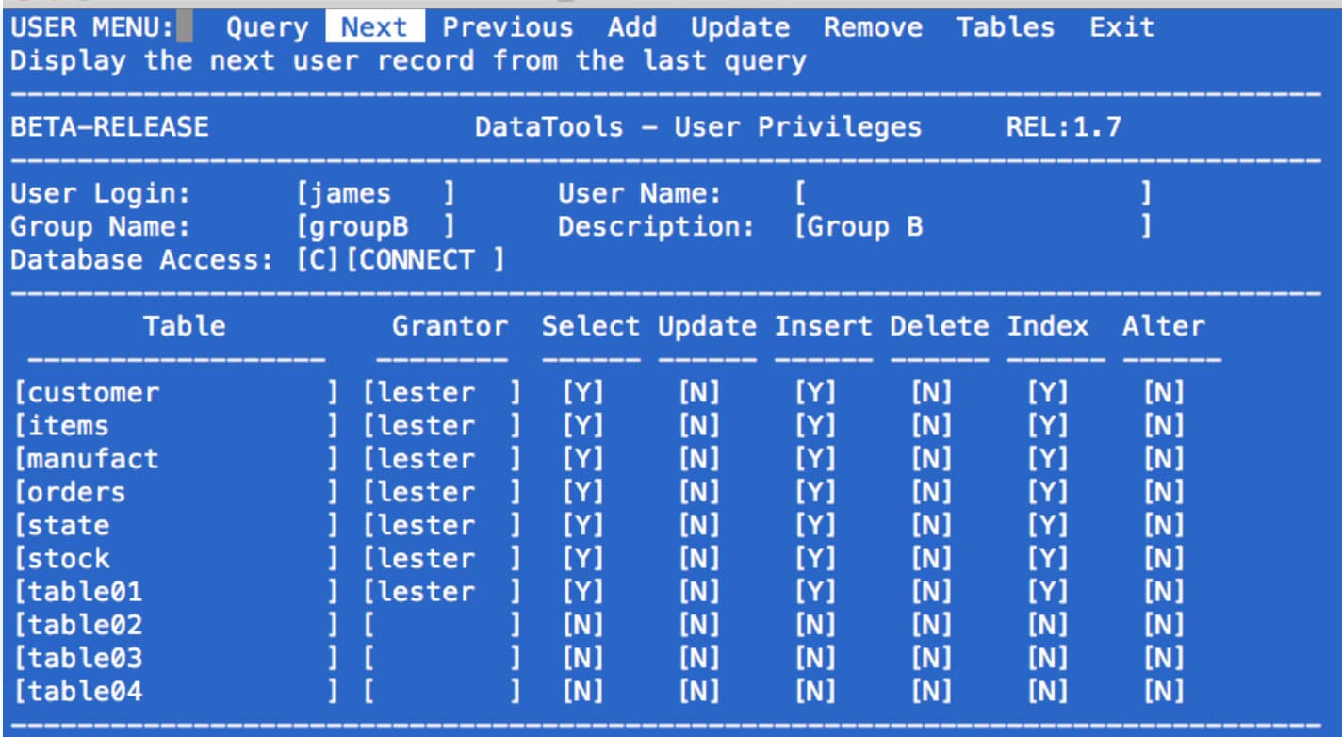The width and height of the screenshot is (1342, 737).
Task: Toggle Delete privilege for orders table
Action: tap(931, 492)
